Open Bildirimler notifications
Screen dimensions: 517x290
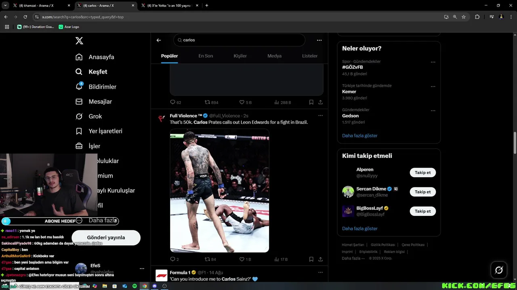96,87
